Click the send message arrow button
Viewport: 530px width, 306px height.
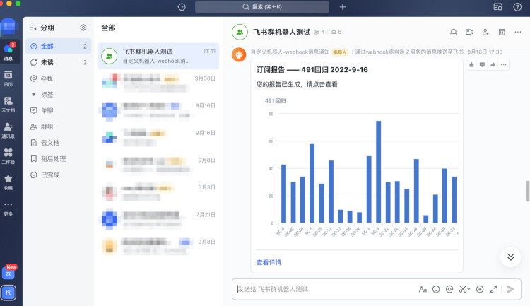pos(511,289)
